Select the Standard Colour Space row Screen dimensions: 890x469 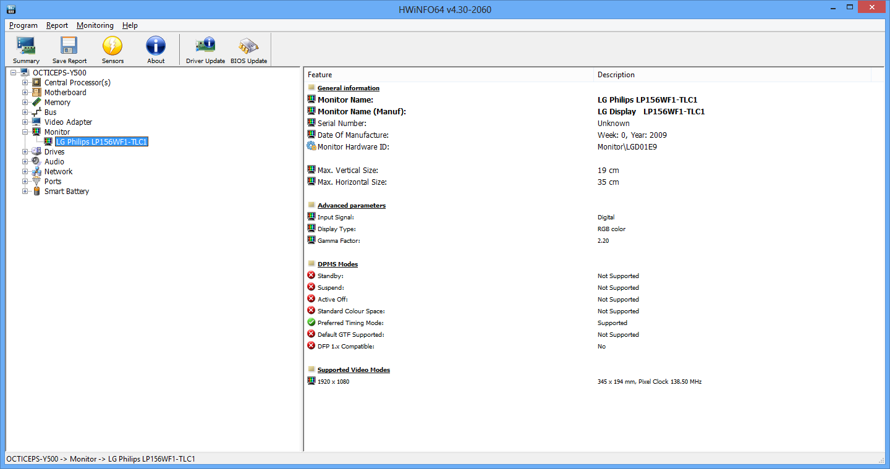pos(594,311)
